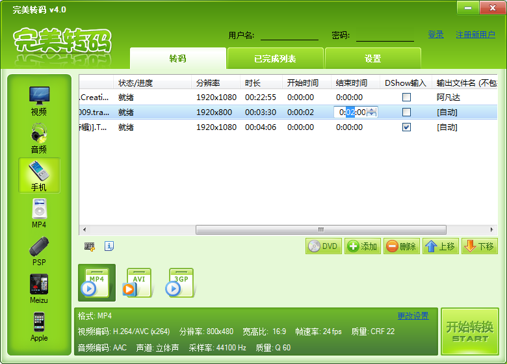The image size is (507, 364).
Task: Choose the 3GP output format icon
Action: click(x=180, y=283)
